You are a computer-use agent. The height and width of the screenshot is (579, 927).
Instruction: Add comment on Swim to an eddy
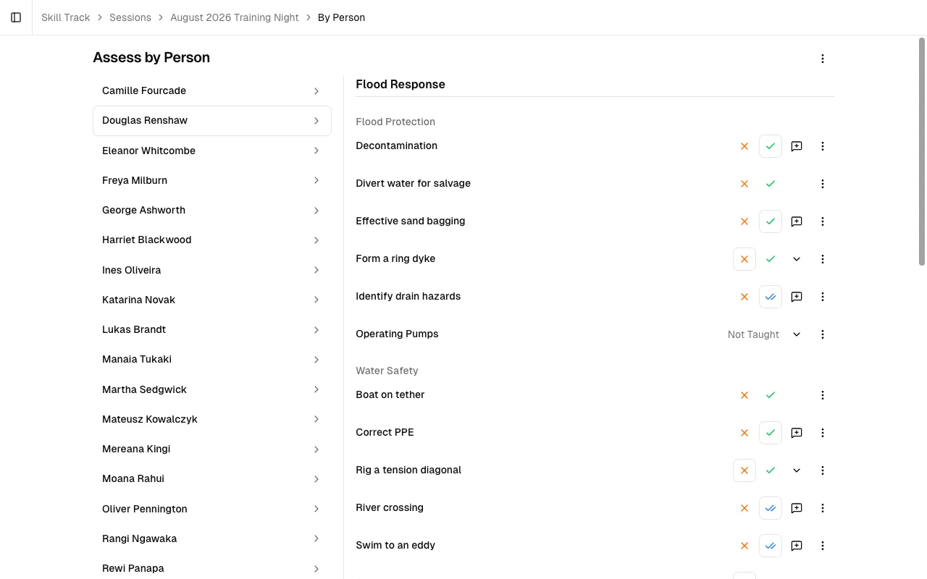[x=797, y=546]
